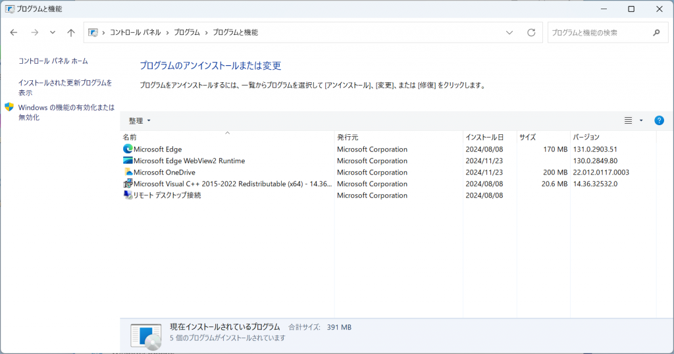Click the control panel icon in address bar
Screen dimensions: 674x354
93,32
